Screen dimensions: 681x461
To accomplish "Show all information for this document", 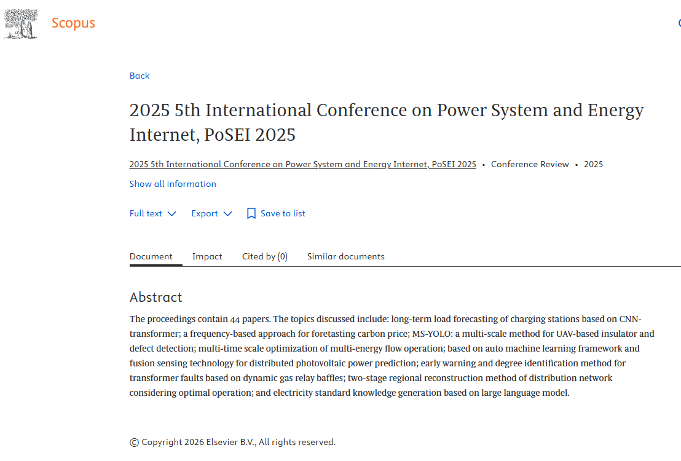I will 173,184.
